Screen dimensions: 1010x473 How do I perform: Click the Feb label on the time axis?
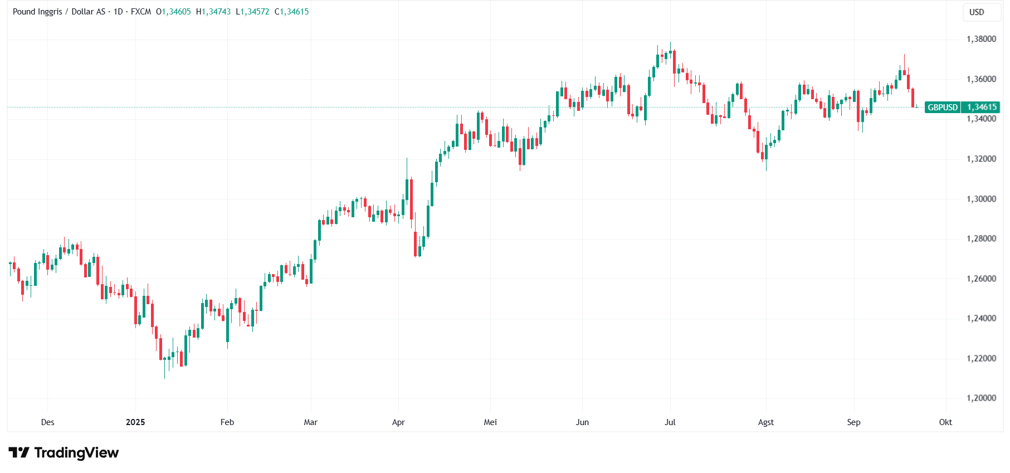[x=227, y=422]
